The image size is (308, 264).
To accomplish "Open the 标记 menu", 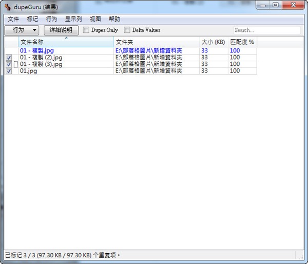I will click(x=32, y=19).
